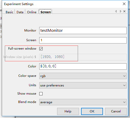
Task: Click the tab strip left scroll arrow
Action: 116,11
